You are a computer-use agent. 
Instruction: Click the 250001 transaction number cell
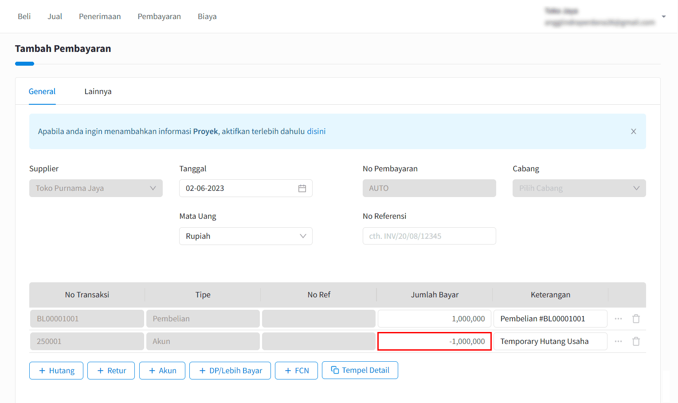pyautogui.click(x=87, y=341)
